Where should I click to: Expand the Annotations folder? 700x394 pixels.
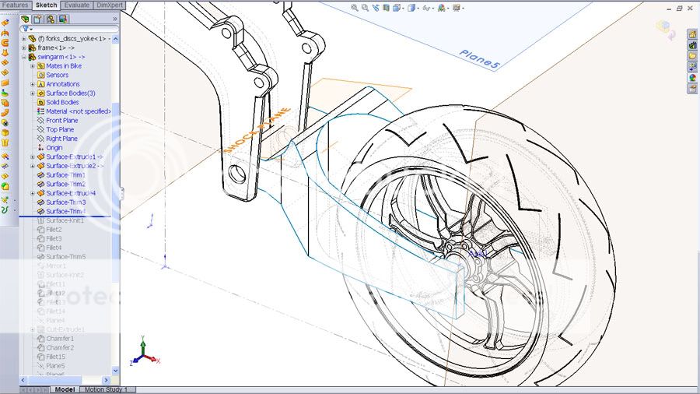tap(33, 84)
